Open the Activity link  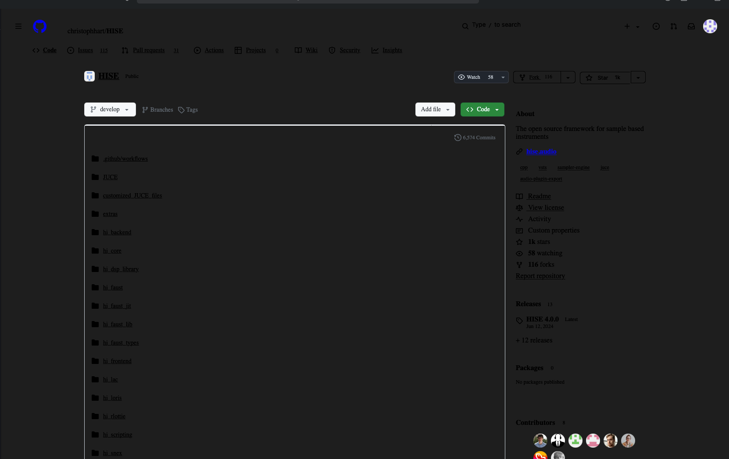click(534, 219)
